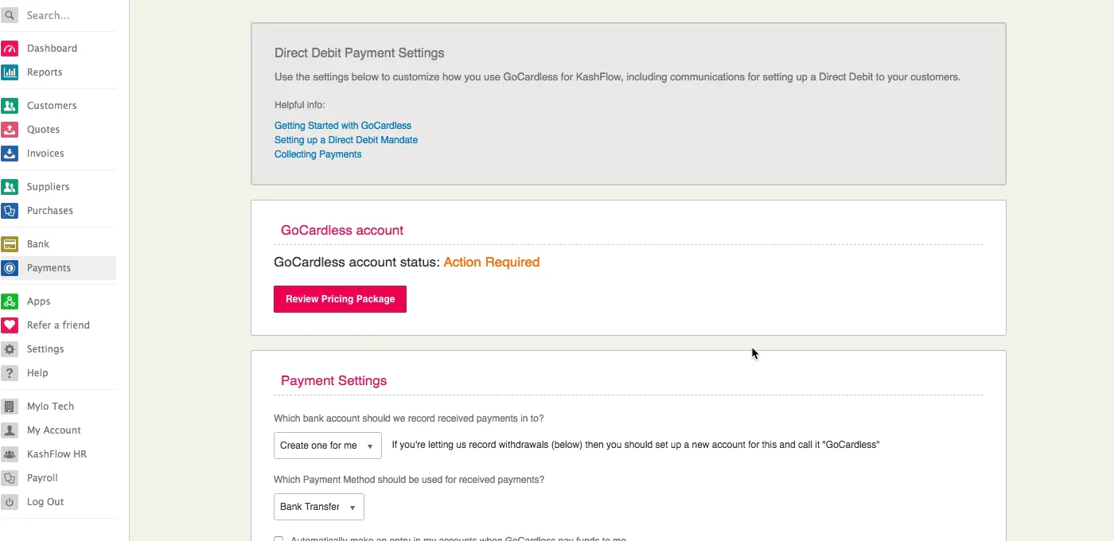This screenshot has height=541, width=1114.
Task: Select the Quotes sidebar icon
Action: (10, 130)
